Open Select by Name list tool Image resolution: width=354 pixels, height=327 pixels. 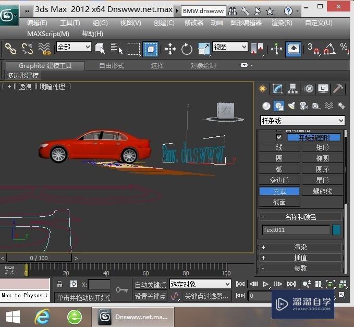[x=117, y=49]
